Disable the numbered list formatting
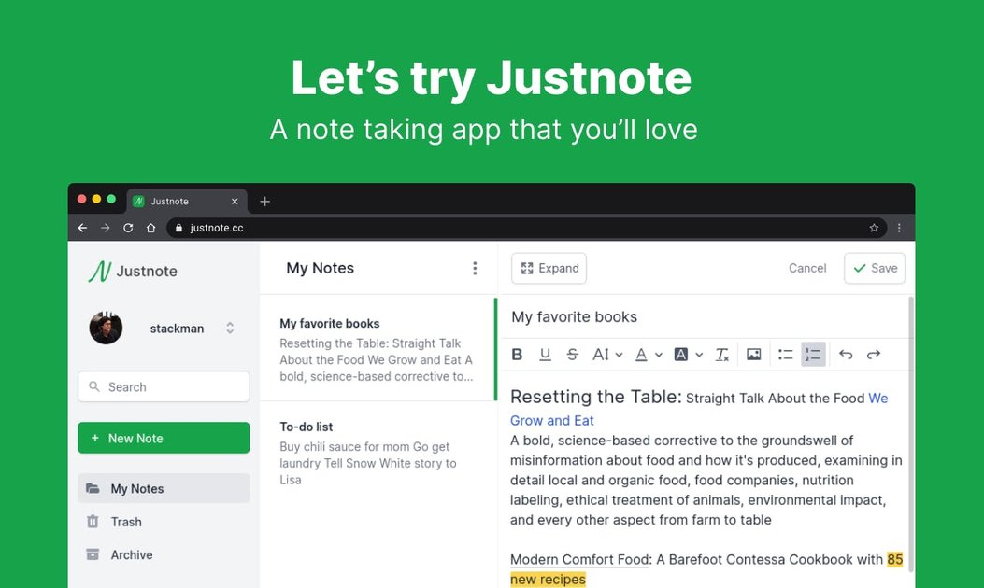 tap(812, 354)
